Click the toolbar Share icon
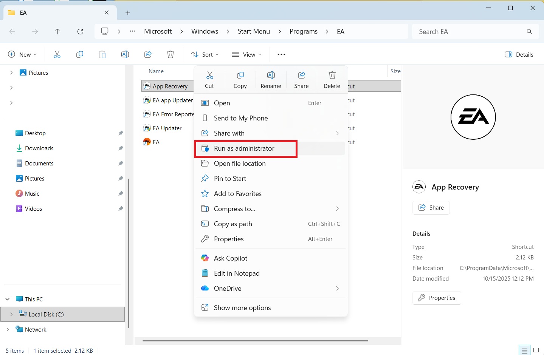 148,54
